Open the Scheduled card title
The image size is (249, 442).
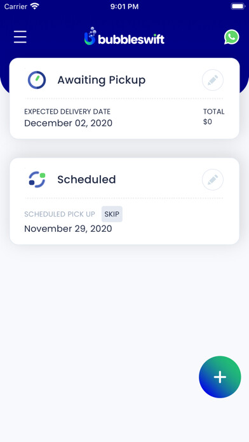pos(86,180)
